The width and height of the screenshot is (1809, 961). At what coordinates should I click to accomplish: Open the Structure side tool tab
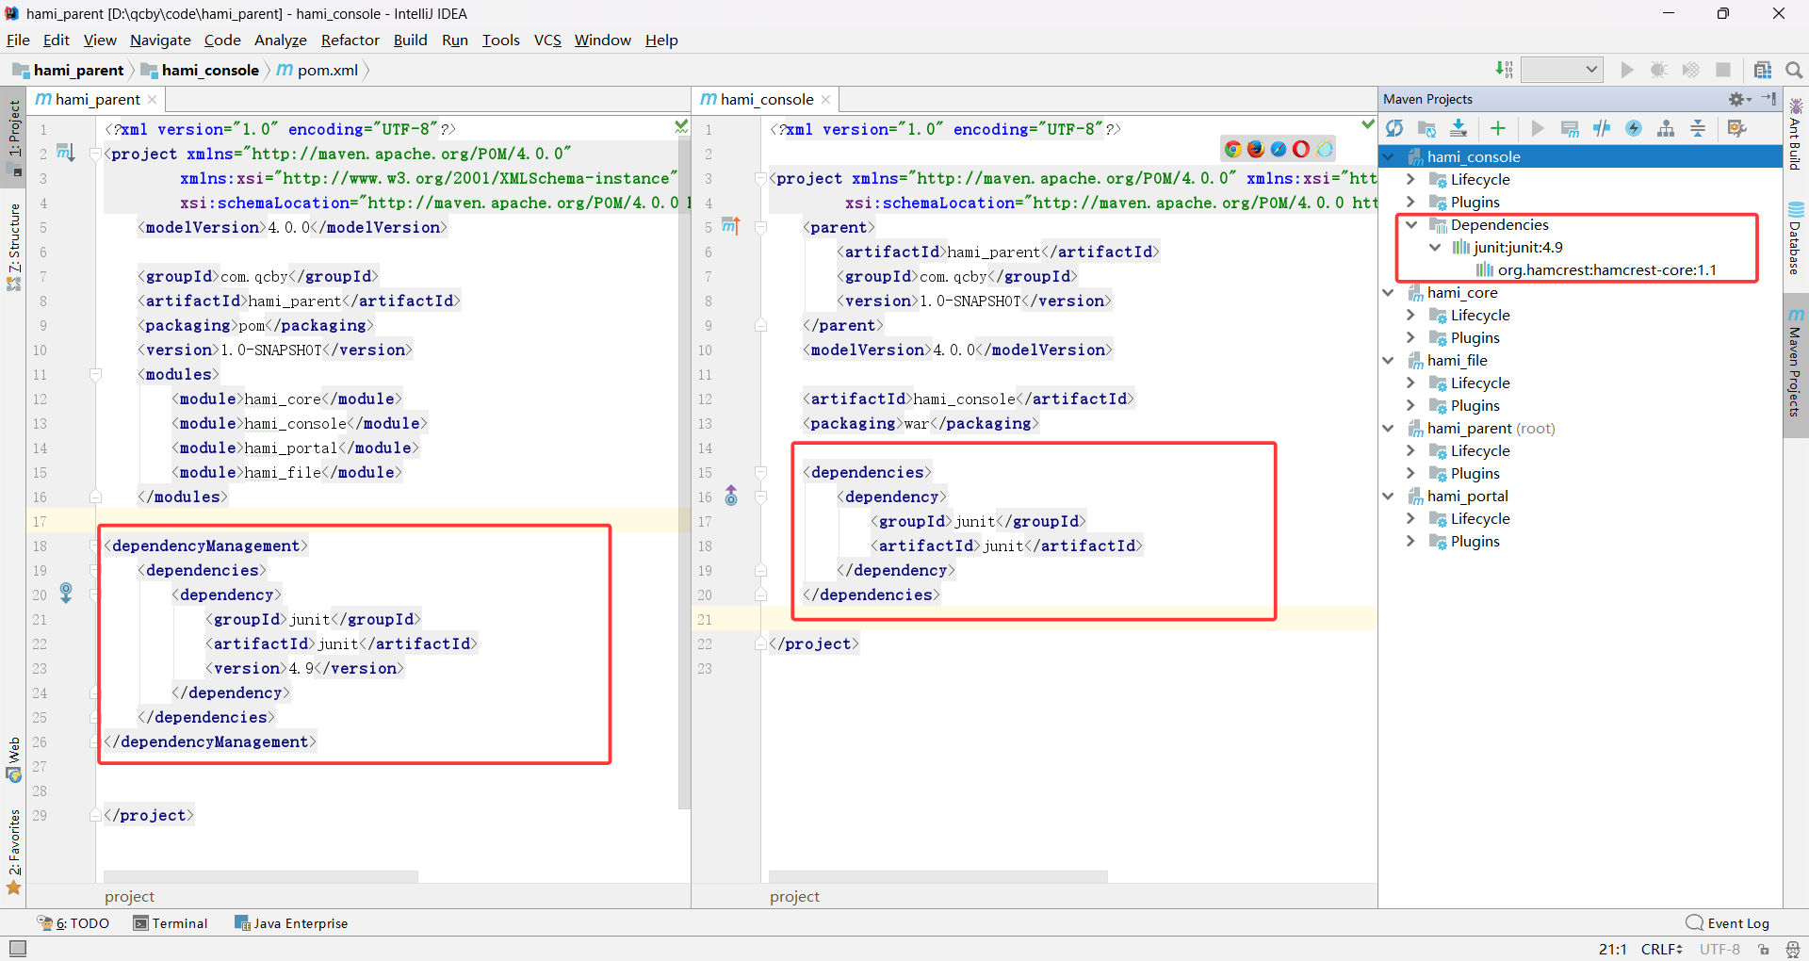coord(13,247)
